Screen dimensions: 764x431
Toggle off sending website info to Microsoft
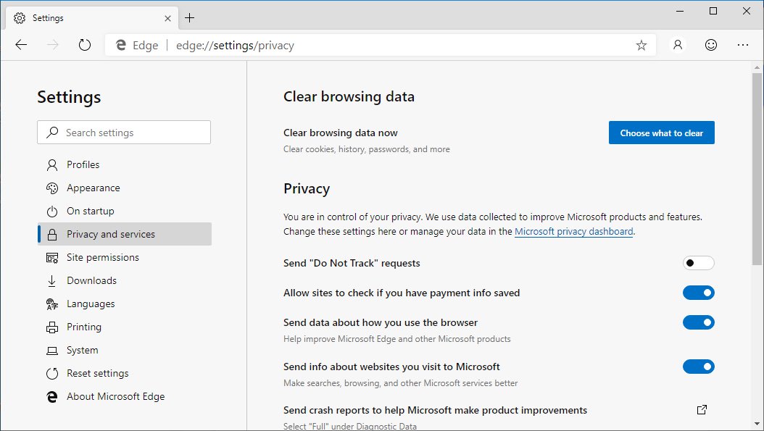point(698,367)
